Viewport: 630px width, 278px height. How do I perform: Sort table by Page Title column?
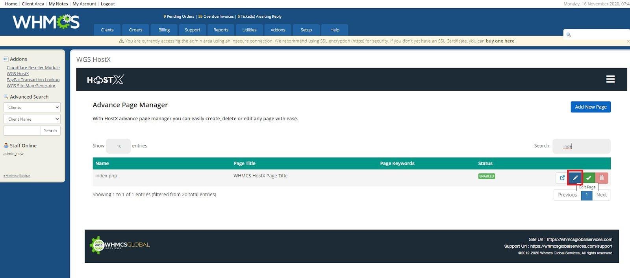[245, 163]
